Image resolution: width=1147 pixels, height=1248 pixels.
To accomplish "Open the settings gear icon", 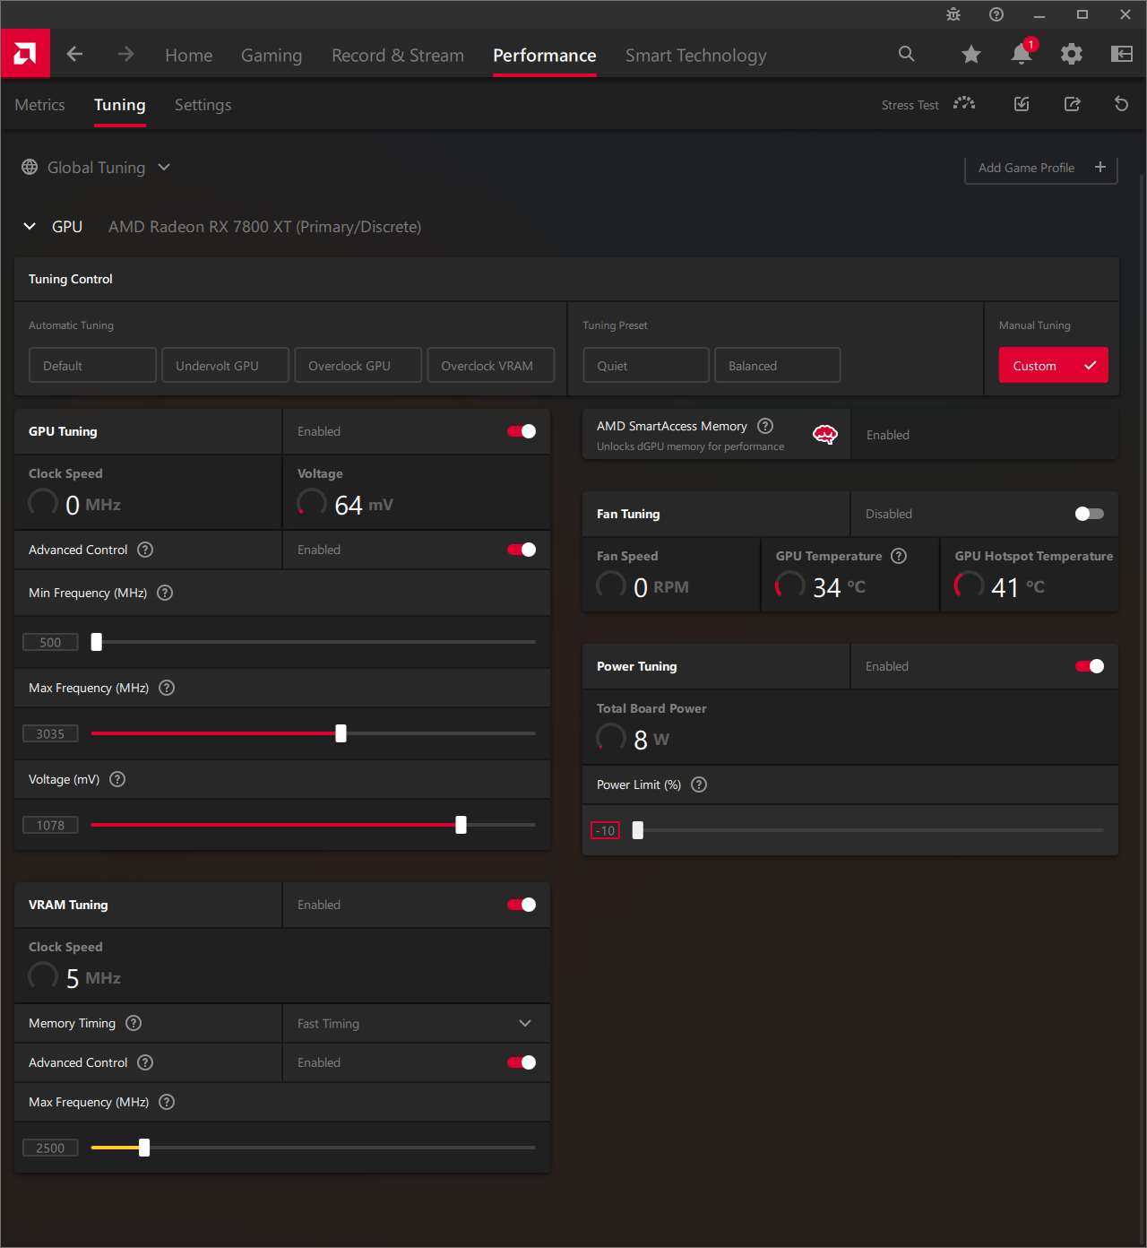I will coord(1072,55).
